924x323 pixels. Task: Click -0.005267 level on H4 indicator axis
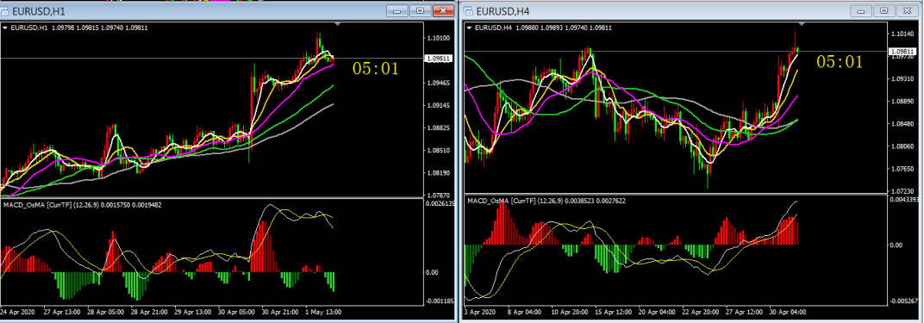click(903, 301)
